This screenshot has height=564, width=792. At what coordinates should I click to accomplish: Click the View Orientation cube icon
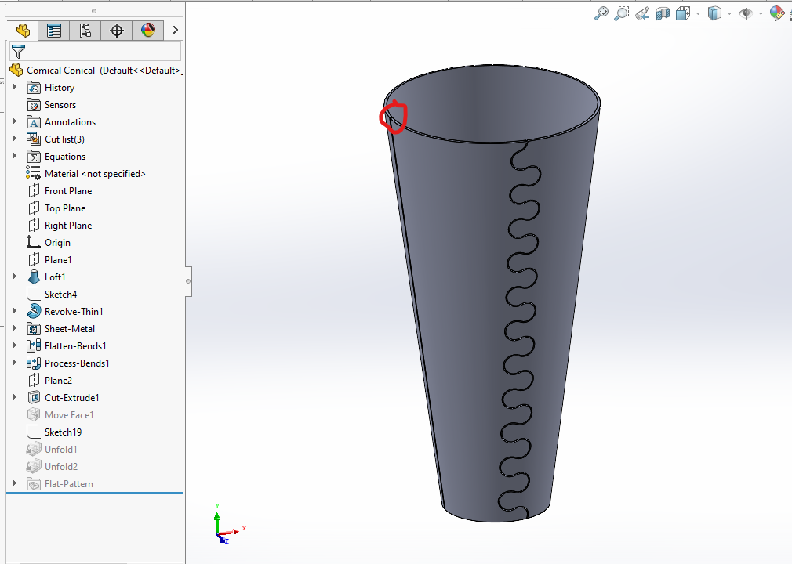[x=683, y=13]
